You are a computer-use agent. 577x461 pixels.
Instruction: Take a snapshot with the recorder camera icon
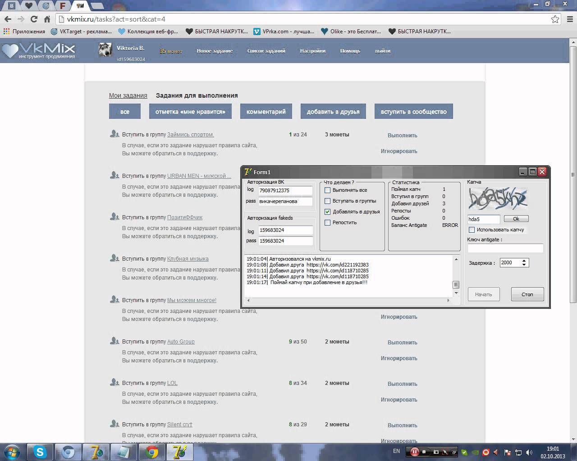436,452
